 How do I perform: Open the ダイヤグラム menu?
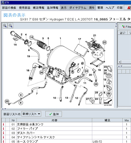pyautogui.click(x=78, y=8)
